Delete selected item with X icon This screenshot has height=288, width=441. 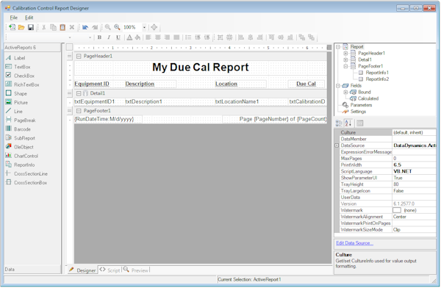[72, 27]
